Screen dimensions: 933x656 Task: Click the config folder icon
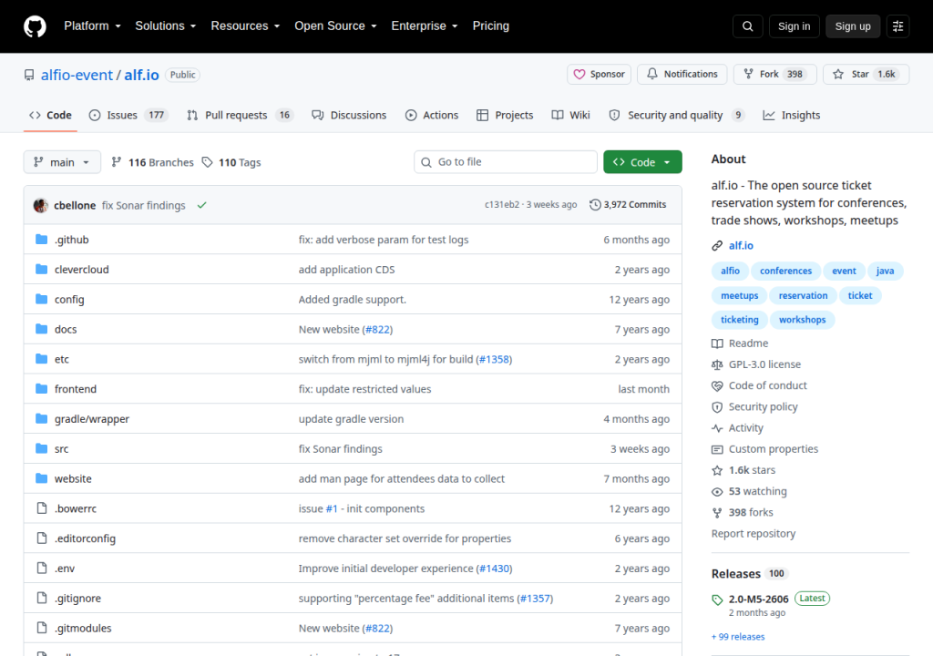[42, 299]
